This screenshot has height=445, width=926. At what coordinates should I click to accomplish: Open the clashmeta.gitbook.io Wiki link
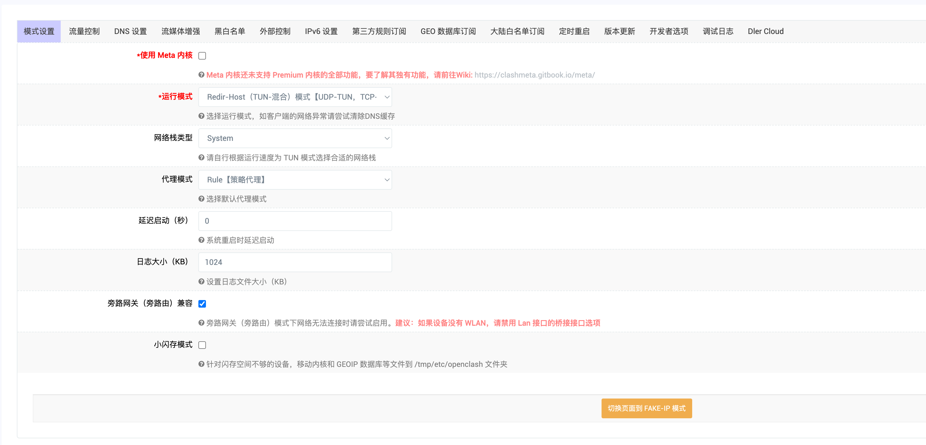click(x=534, y=75)
